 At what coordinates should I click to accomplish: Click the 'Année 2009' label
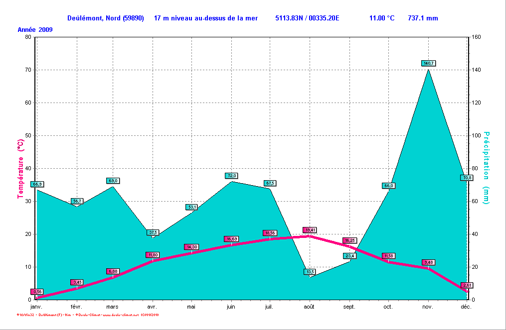coord(35,30)
